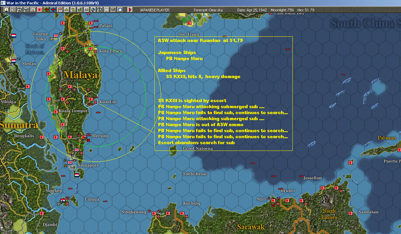Click the Miri label
This screenshot has height=234, width=401.
pyautogui.click(x=261, y=199)
